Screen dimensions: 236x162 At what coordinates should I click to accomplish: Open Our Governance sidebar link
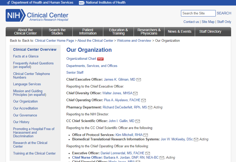click(x=25, y=115)
